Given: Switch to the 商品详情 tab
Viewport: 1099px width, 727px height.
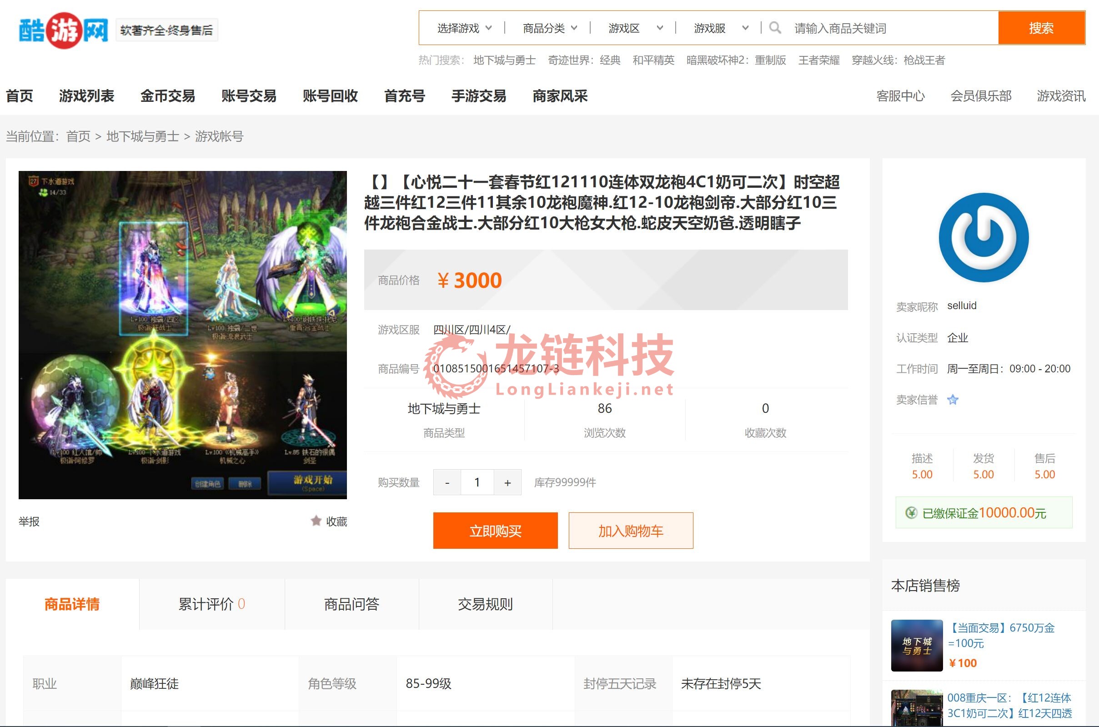Looking at the screenshot, I should click(x=72, y=604).
